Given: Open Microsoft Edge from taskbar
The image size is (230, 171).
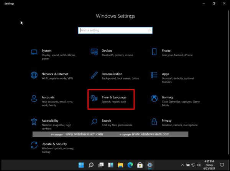Looking at the screenshot, I should [x=130, y=165].
